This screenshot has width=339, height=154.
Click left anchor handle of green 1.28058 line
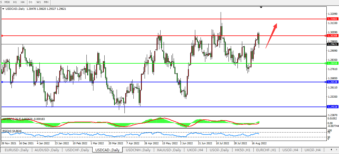point(2,63)
